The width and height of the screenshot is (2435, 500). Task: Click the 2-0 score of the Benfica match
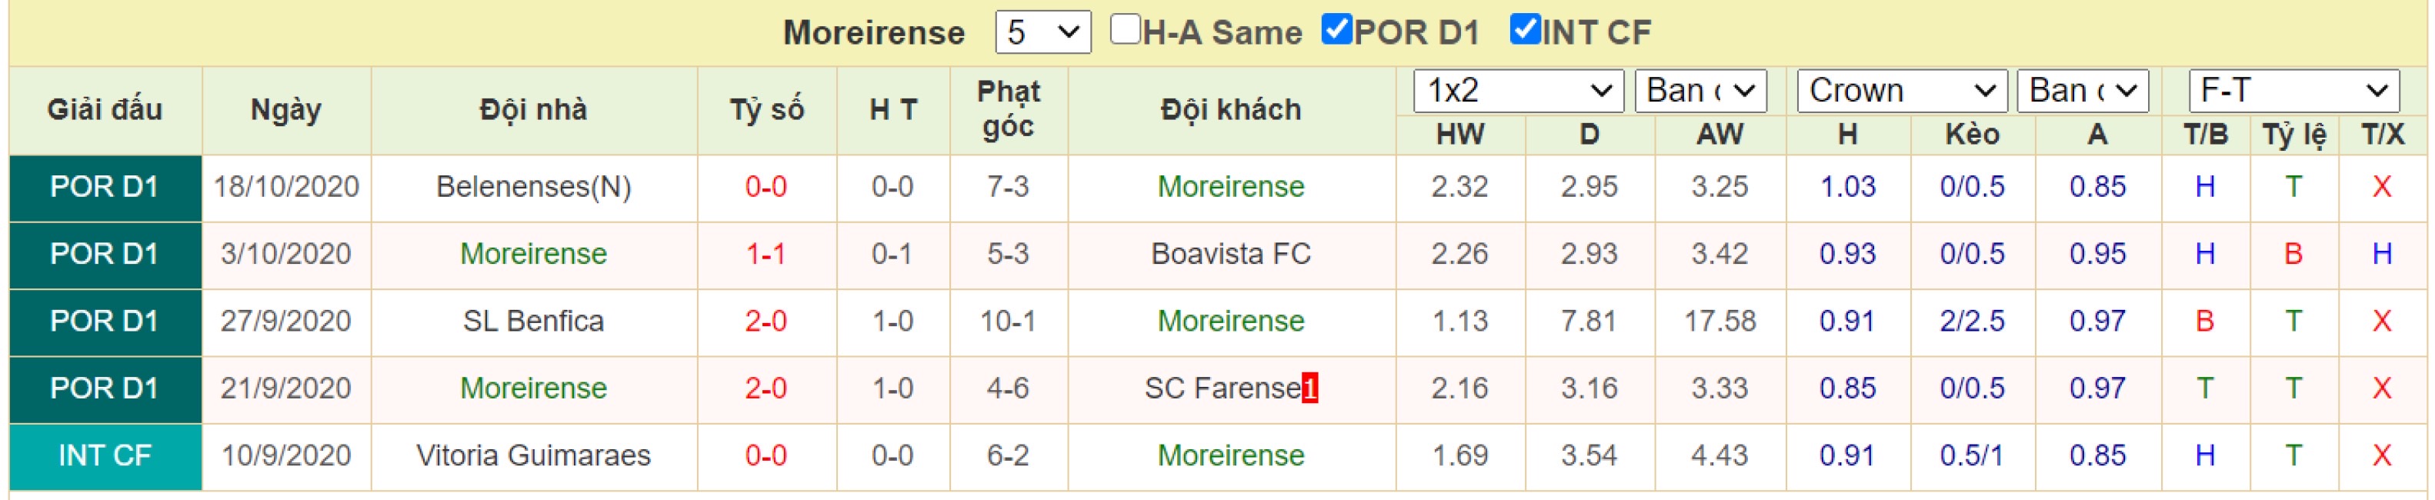(x=766, y=321)
